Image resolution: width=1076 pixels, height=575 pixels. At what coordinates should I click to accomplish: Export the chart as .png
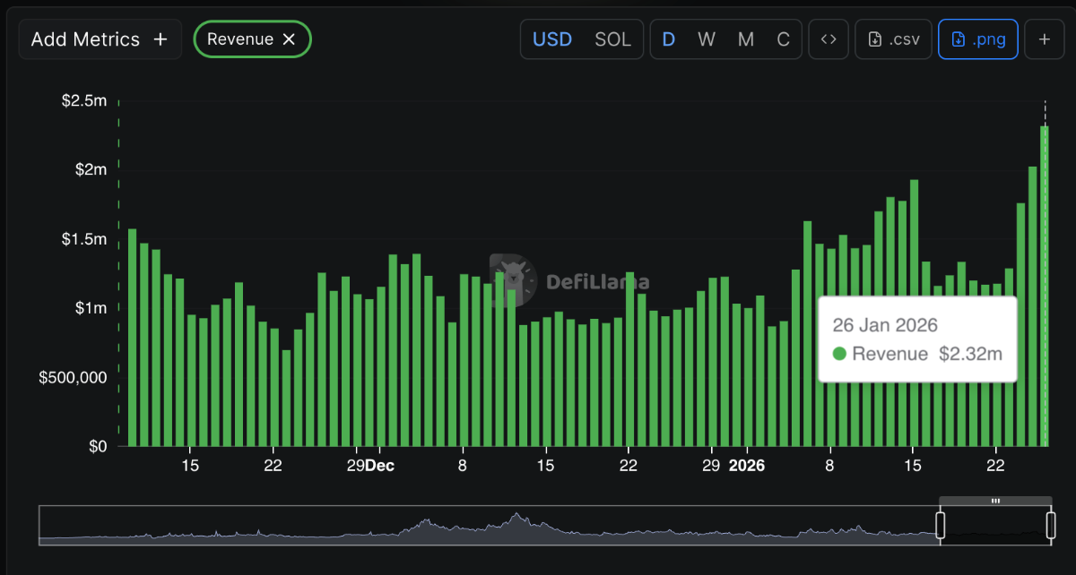click(977, 39)
